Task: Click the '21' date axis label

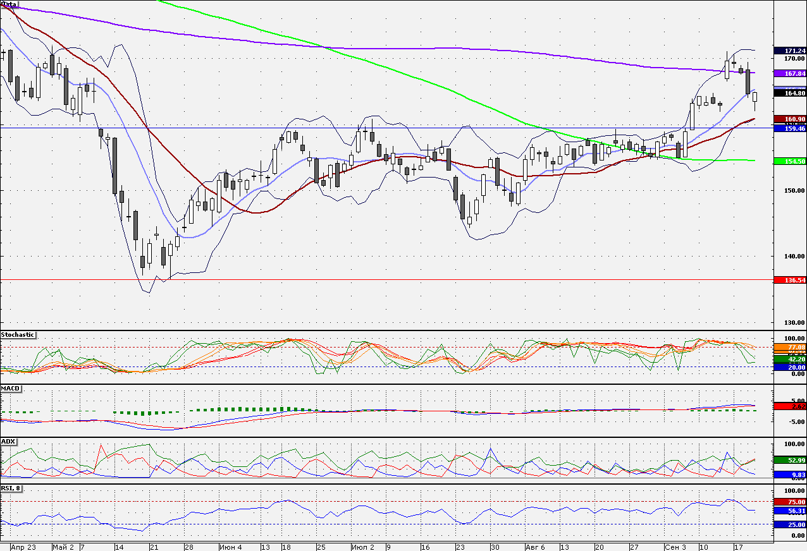Action: 154,547
